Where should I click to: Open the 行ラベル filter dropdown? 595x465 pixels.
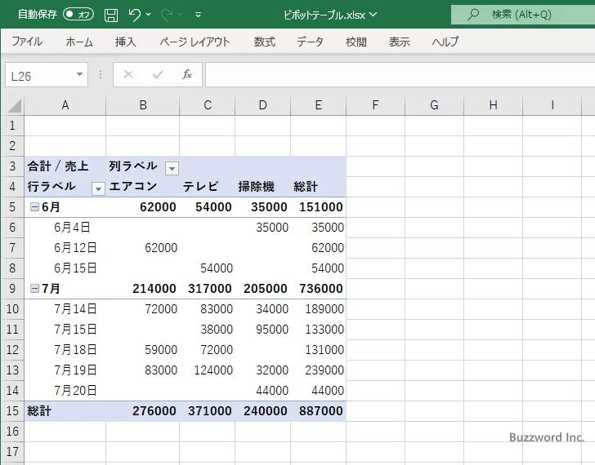(98, 188)
